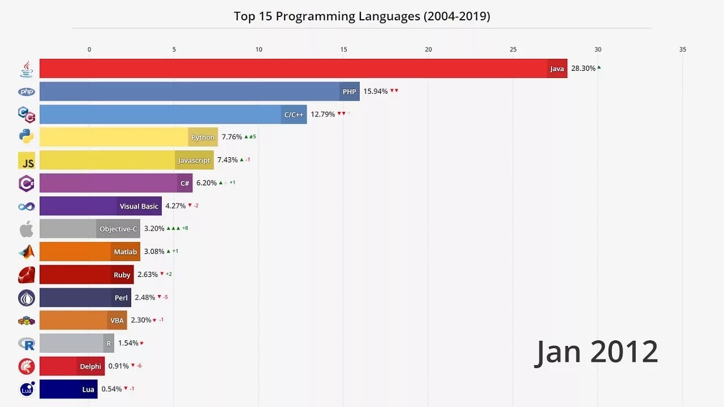Viewport: 724px width, 407px height.
Task: Click the 0.91% value next to Delphi
Action: pos(119,366)
